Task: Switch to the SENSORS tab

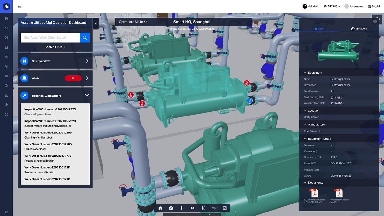Action: [359, 28]
